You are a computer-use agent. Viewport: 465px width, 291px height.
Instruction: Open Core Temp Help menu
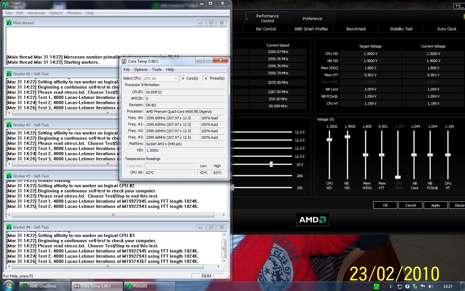click(170, 70)
